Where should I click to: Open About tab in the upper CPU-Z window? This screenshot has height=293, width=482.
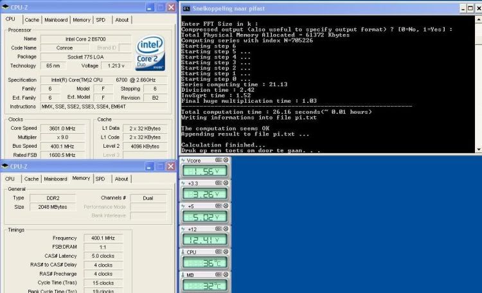click(121, 20)
